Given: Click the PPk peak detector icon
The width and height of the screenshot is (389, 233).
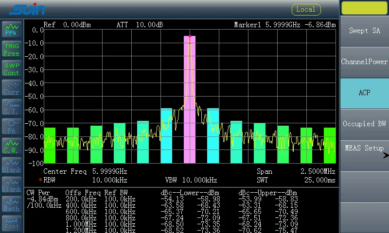Looking at the screenshot, I should point(11,29).
